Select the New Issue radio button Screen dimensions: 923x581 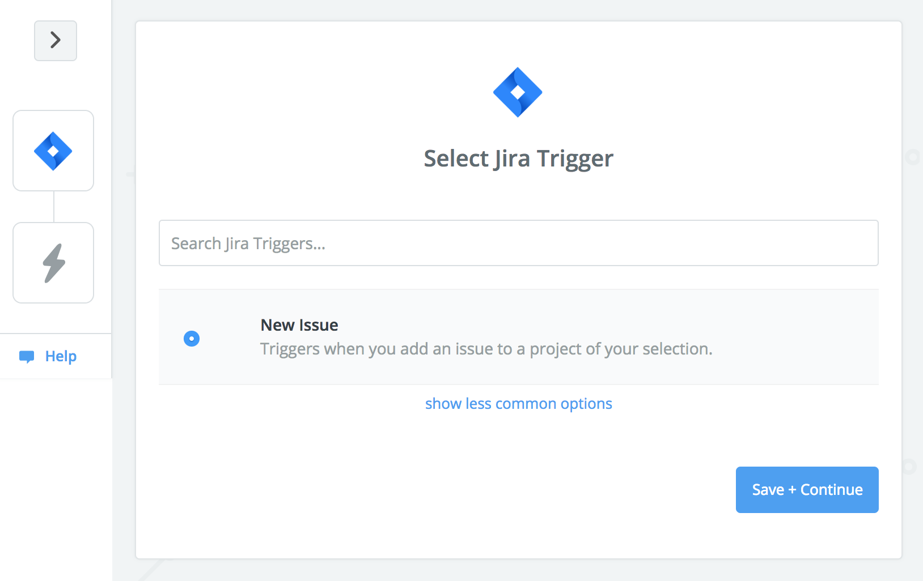point(192,339)
